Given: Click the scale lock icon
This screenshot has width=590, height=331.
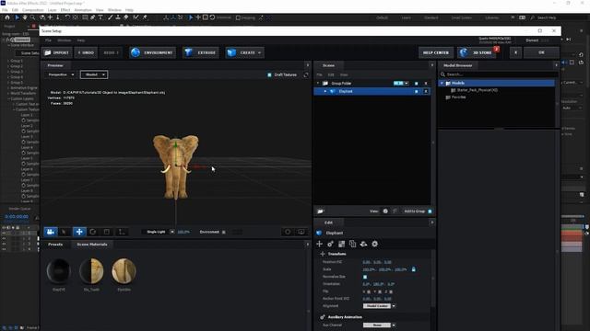Looking at the screenshot, I should pos(414,269).
